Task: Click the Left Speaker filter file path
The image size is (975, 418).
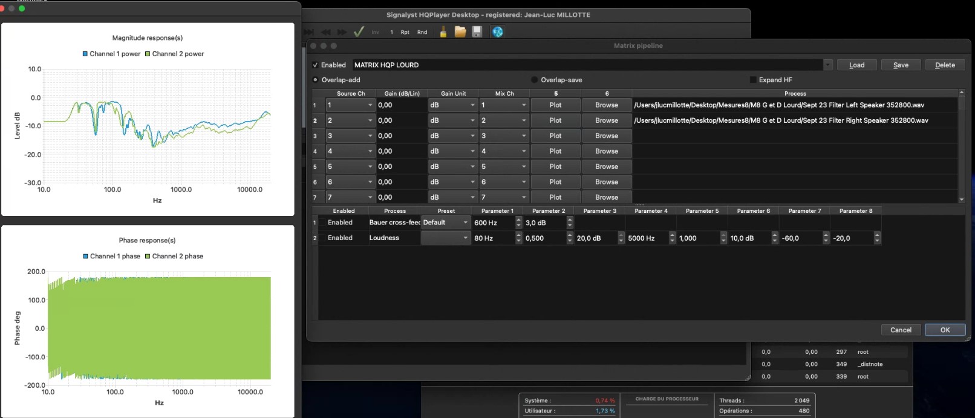Action: coord(779,105)
